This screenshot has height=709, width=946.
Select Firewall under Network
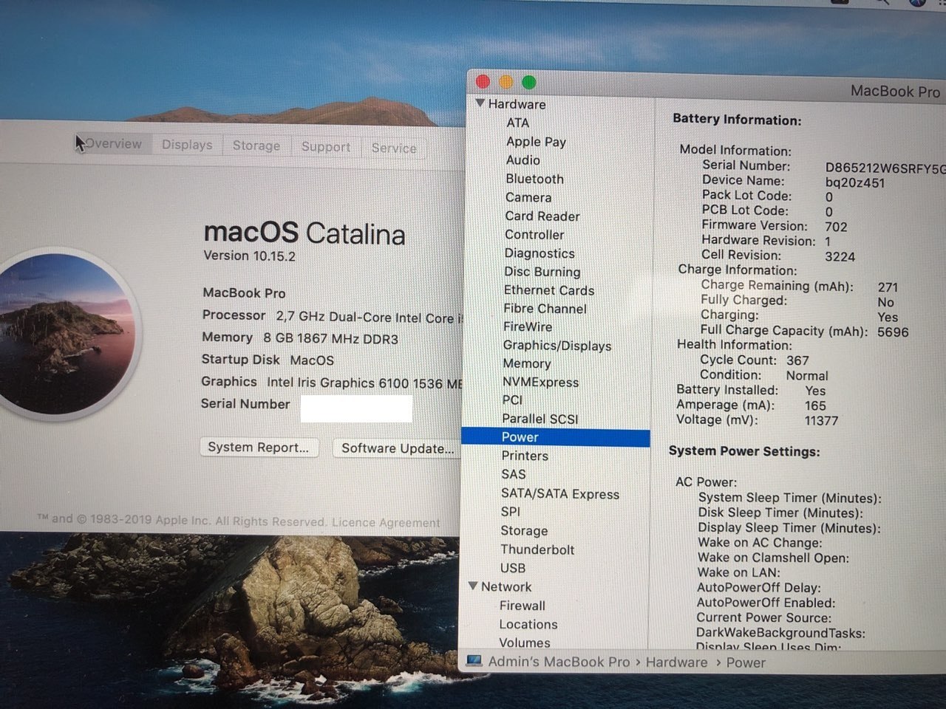click(522, 606)
